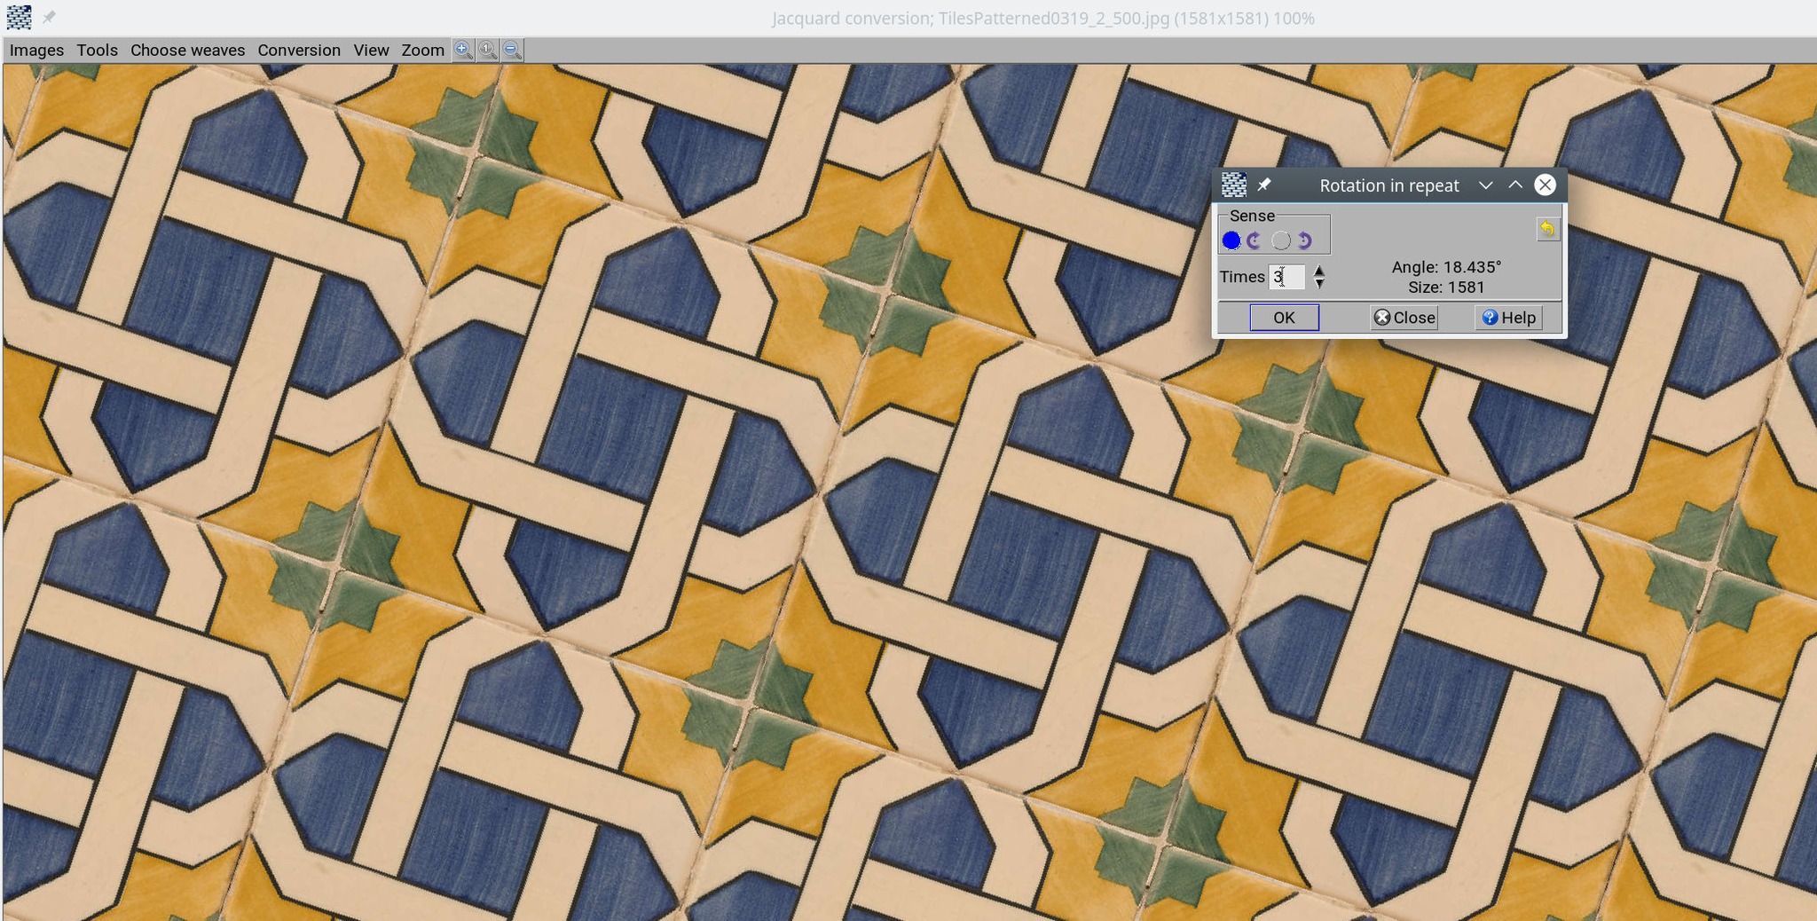Close the Rotation in repeat dialog window
Screen dimensions: 1817x921
click(1545, 185)
